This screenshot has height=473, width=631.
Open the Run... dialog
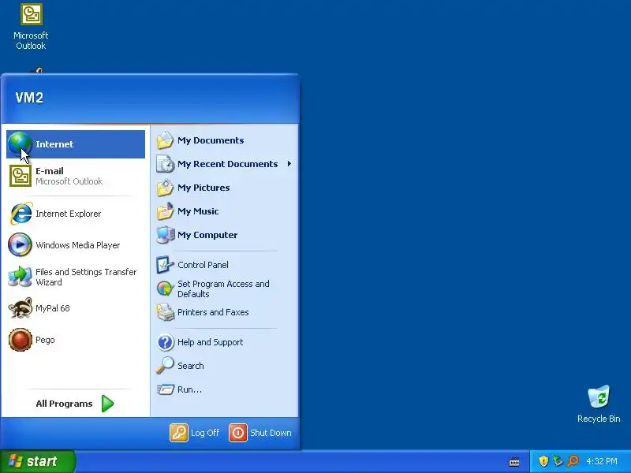(x=225, y=389)
